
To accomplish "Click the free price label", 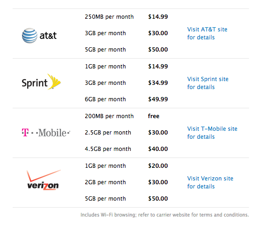I will 154,116.
